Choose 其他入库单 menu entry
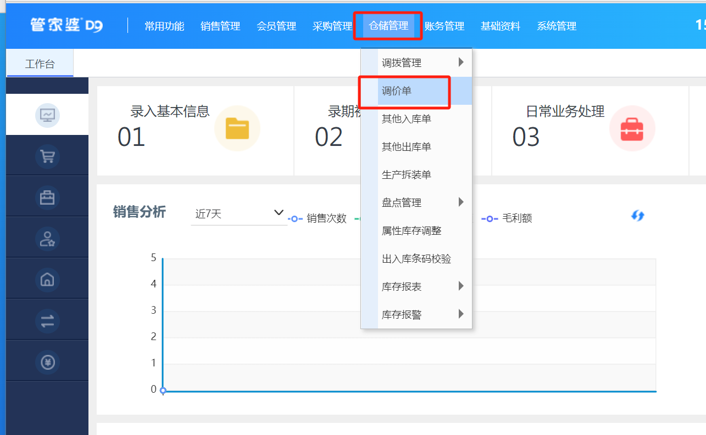This screenshot has width=706, height=435. (x=407, y=118)
